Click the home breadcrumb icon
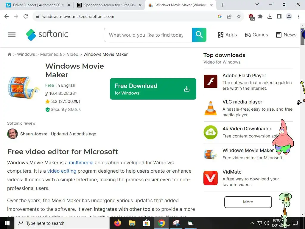305x229 pixels. [9, 54]
